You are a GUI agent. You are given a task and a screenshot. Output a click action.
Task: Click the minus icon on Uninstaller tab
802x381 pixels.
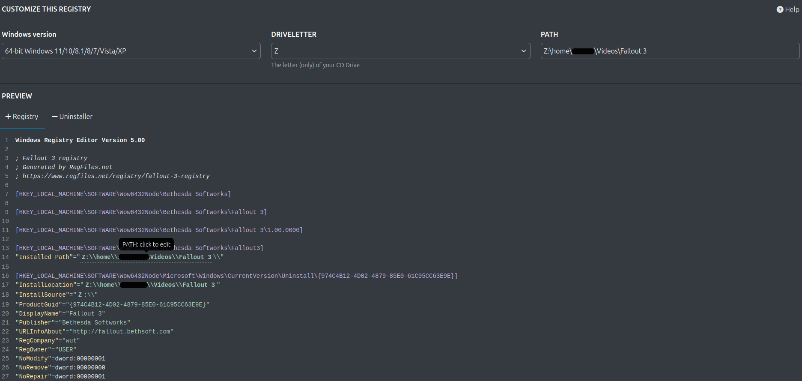click(55, 116)
